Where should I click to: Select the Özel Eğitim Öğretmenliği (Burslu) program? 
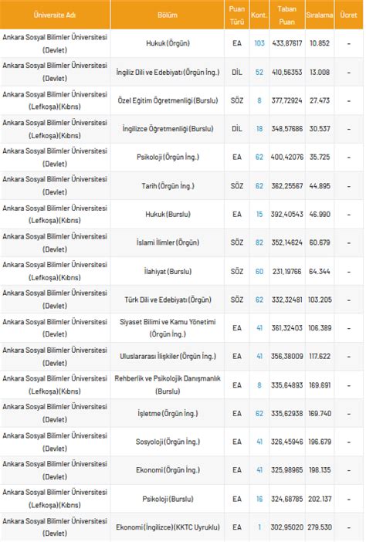pyautogui.click(x=168, y=100)
